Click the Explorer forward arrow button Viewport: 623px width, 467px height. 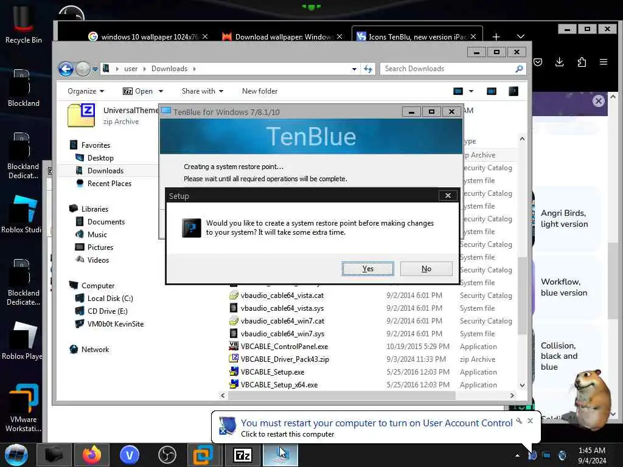[83, 69]
